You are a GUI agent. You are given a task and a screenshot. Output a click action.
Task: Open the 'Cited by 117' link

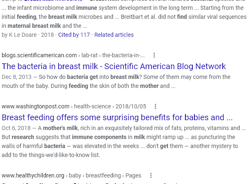click(x=74, y=35)
